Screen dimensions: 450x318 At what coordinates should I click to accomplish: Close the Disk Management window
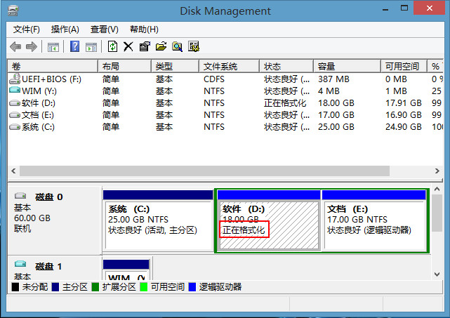click(x=430, y=8)
